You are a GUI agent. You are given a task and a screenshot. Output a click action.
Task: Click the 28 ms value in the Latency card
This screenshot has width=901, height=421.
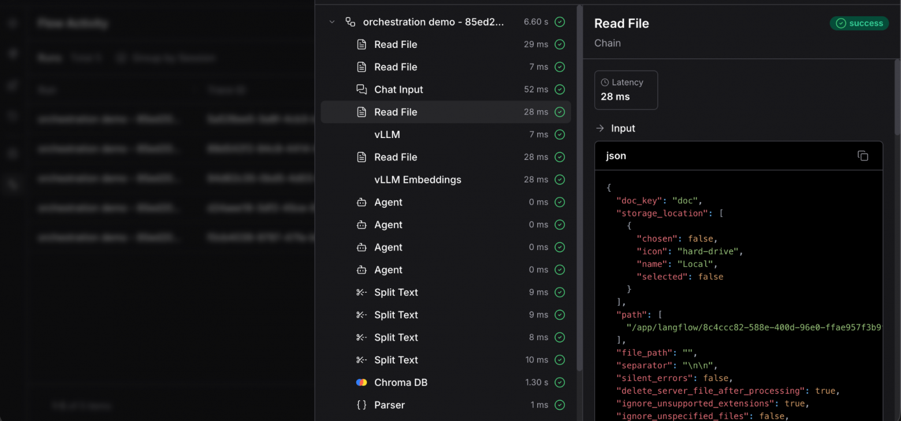(615, 96)
